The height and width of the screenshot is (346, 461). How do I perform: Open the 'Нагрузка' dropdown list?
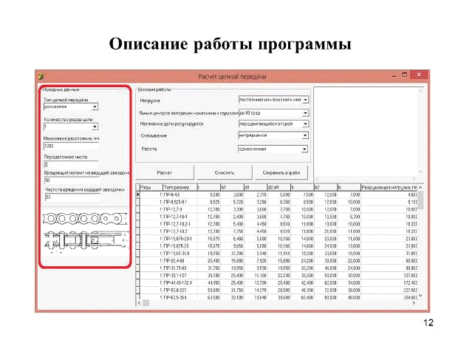click(306, 98)
